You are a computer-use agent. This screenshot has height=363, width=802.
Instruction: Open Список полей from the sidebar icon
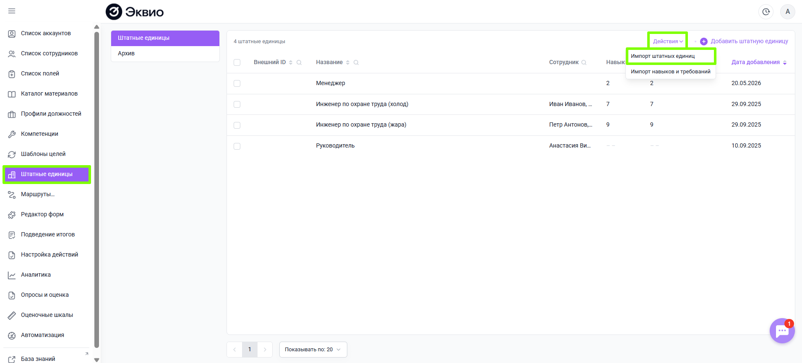click(x=12, y=74)
